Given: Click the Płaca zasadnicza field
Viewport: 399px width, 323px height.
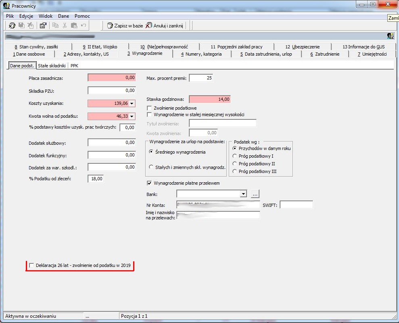Looking at the screenshot, I should (x=112, y=77).
